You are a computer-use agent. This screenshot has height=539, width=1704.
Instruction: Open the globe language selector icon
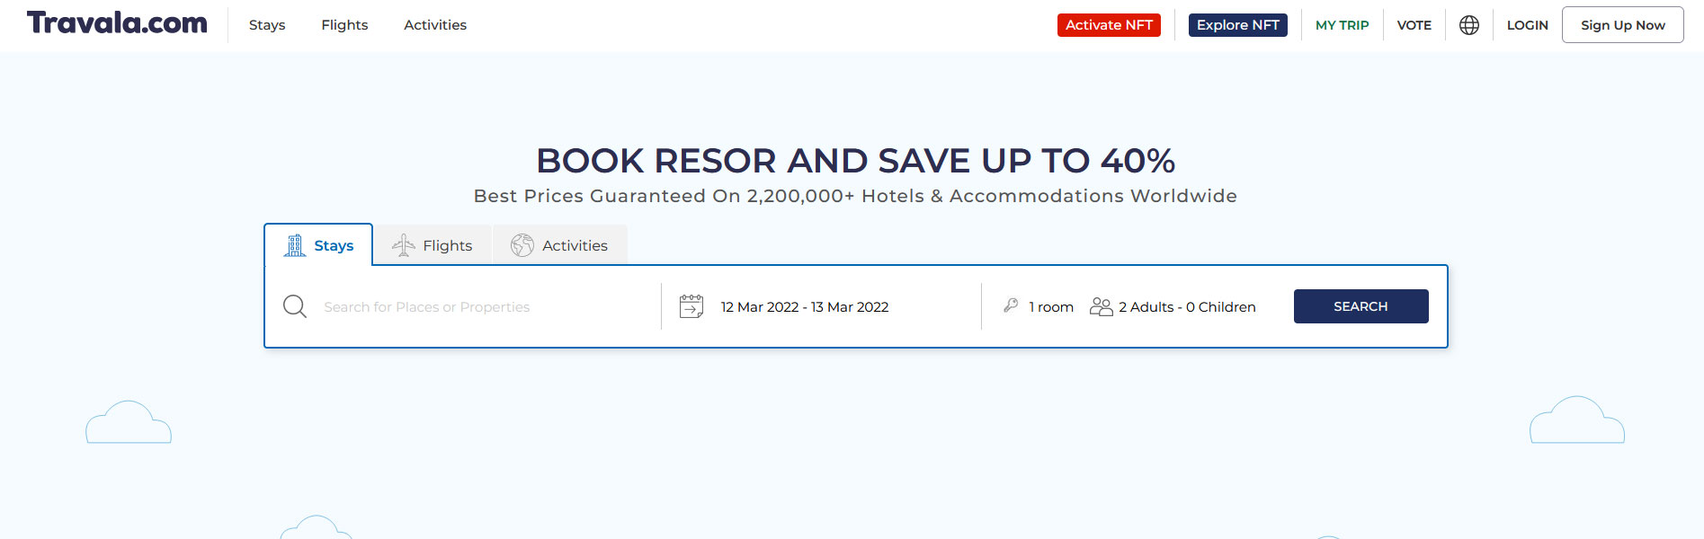[1469, 25]
